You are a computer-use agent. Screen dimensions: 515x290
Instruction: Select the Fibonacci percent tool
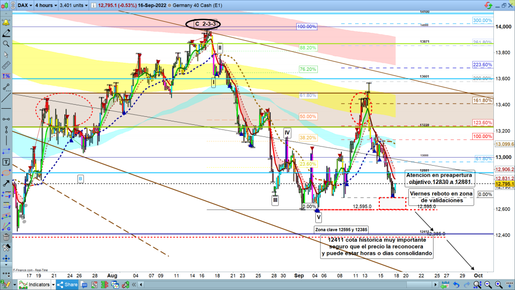pyautogui.click(x=6, y=76)
